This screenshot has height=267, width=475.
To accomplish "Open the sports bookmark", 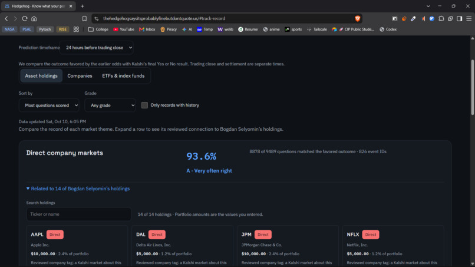I will coord(293,29).
